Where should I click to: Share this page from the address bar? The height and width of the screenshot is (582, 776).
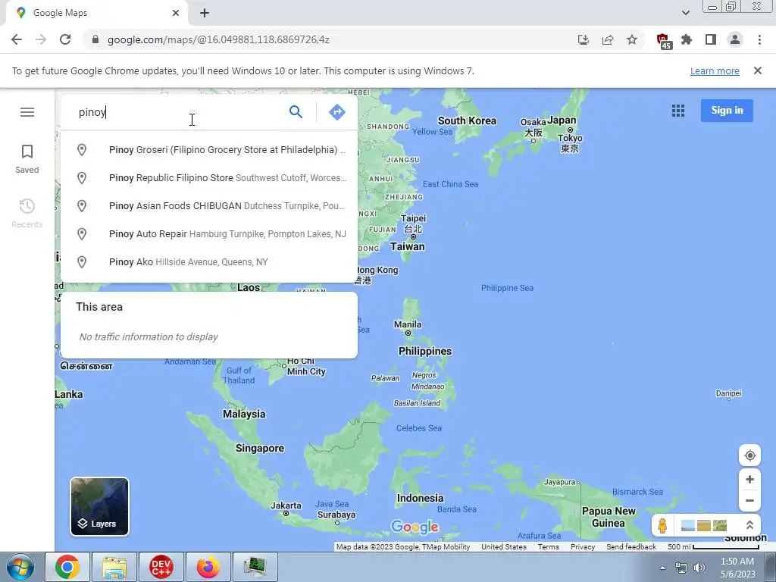coord(608,39)
